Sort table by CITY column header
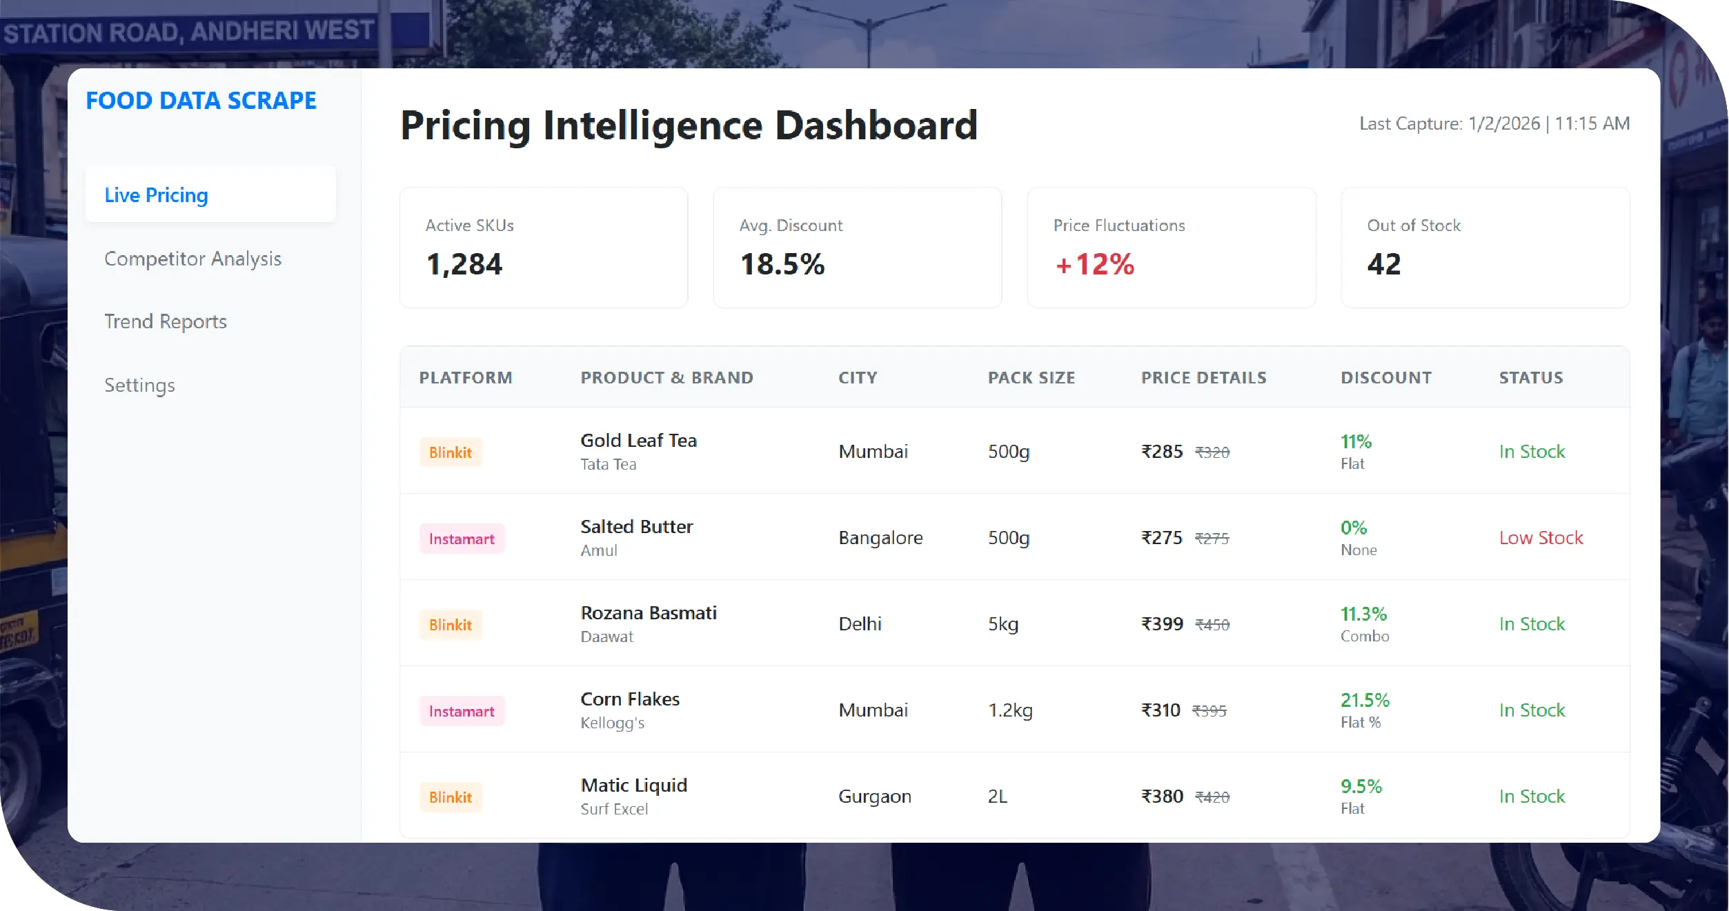The image size is (1729, 911). pos(858,378)
